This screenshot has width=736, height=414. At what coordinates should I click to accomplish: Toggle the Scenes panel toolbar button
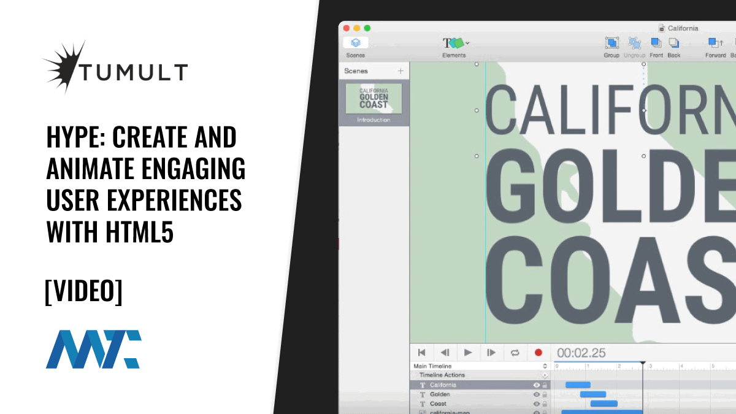[x=356, y=43]
